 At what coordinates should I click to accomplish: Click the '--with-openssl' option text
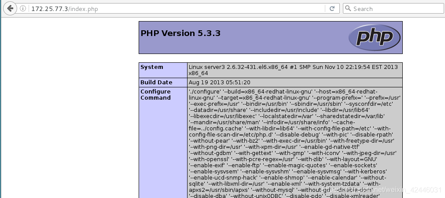click(210, 159)
